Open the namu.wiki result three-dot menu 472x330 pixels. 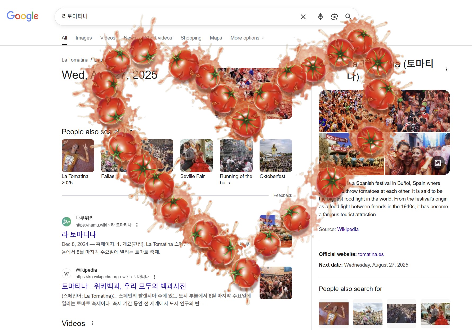pyautogui.click(x=137, y=225)
